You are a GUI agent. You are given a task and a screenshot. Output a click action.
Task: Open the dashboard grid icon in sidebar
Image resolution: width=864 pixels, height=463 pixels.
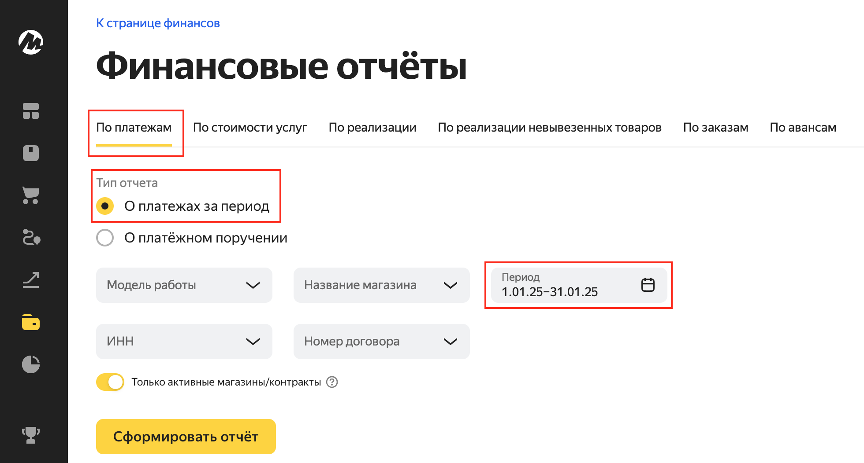[31, 111]
